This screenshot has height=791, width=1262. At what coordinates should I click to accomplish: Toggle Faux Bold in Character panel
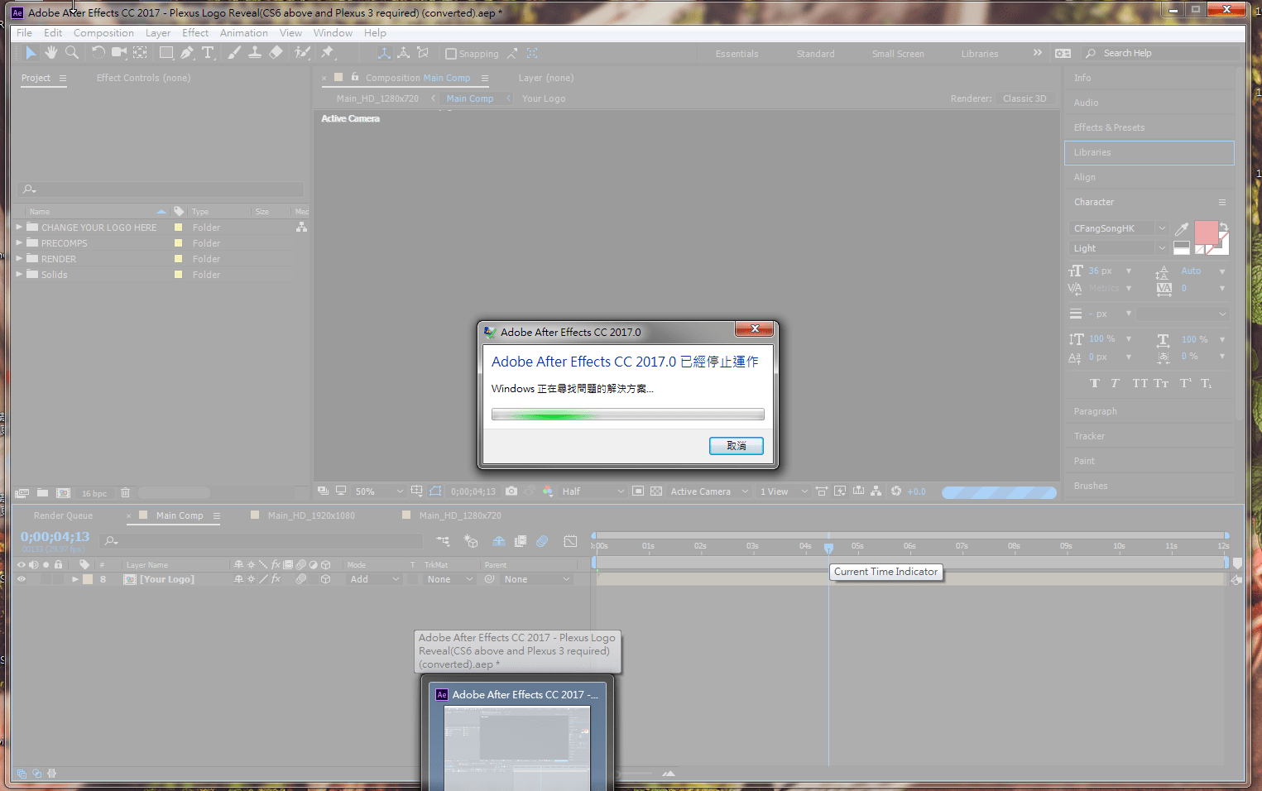[1095, 383]
